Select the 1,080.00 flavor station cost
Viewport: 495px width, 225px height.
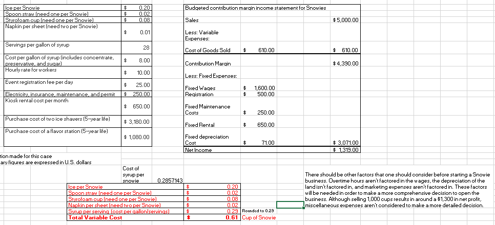click(137, 137)
